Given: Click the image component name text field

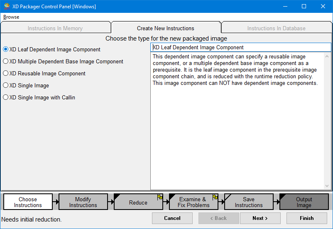Looking at the screenshot, I should [x=241, y=47].
